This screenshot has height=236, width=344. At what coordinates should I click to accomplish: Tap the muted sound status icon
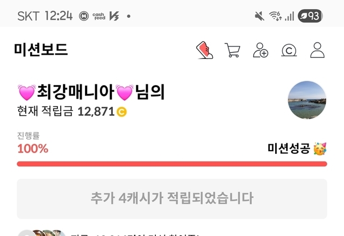259,16
